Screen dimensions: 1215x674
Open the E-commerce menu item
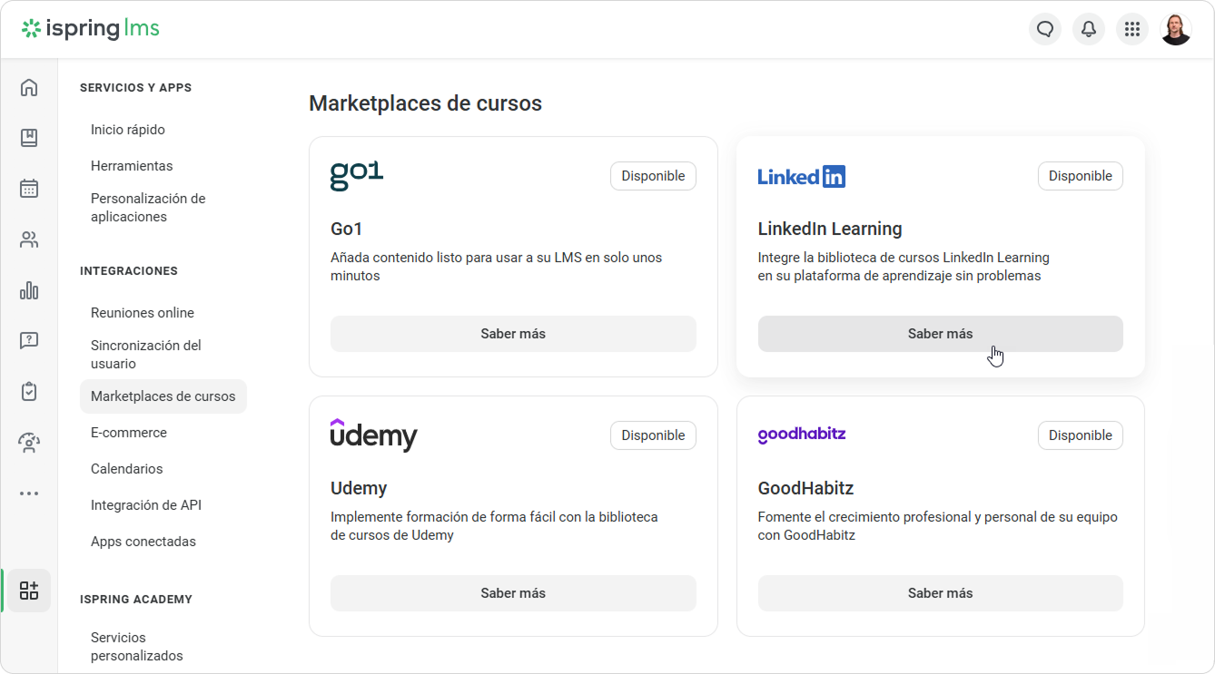tap(129, 433)
